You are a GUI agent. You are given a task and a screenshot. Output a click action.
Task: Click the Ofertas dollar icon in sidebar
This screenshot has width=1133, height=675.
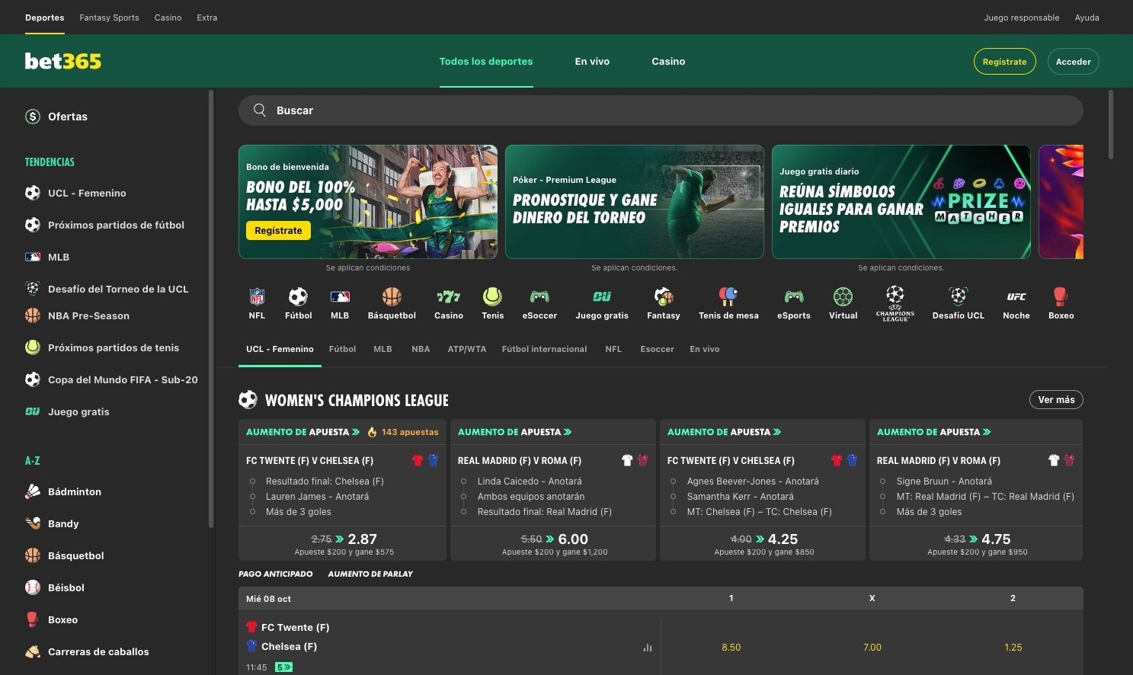pos(32,117)
